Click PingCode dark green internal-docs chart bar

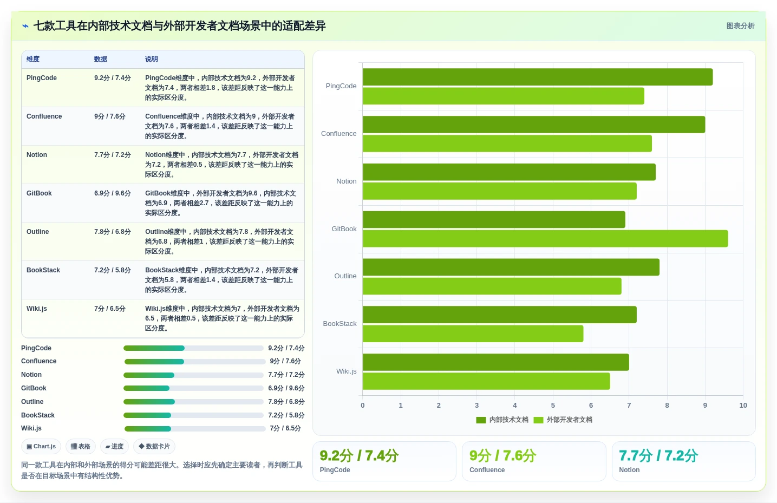[538, 77]
